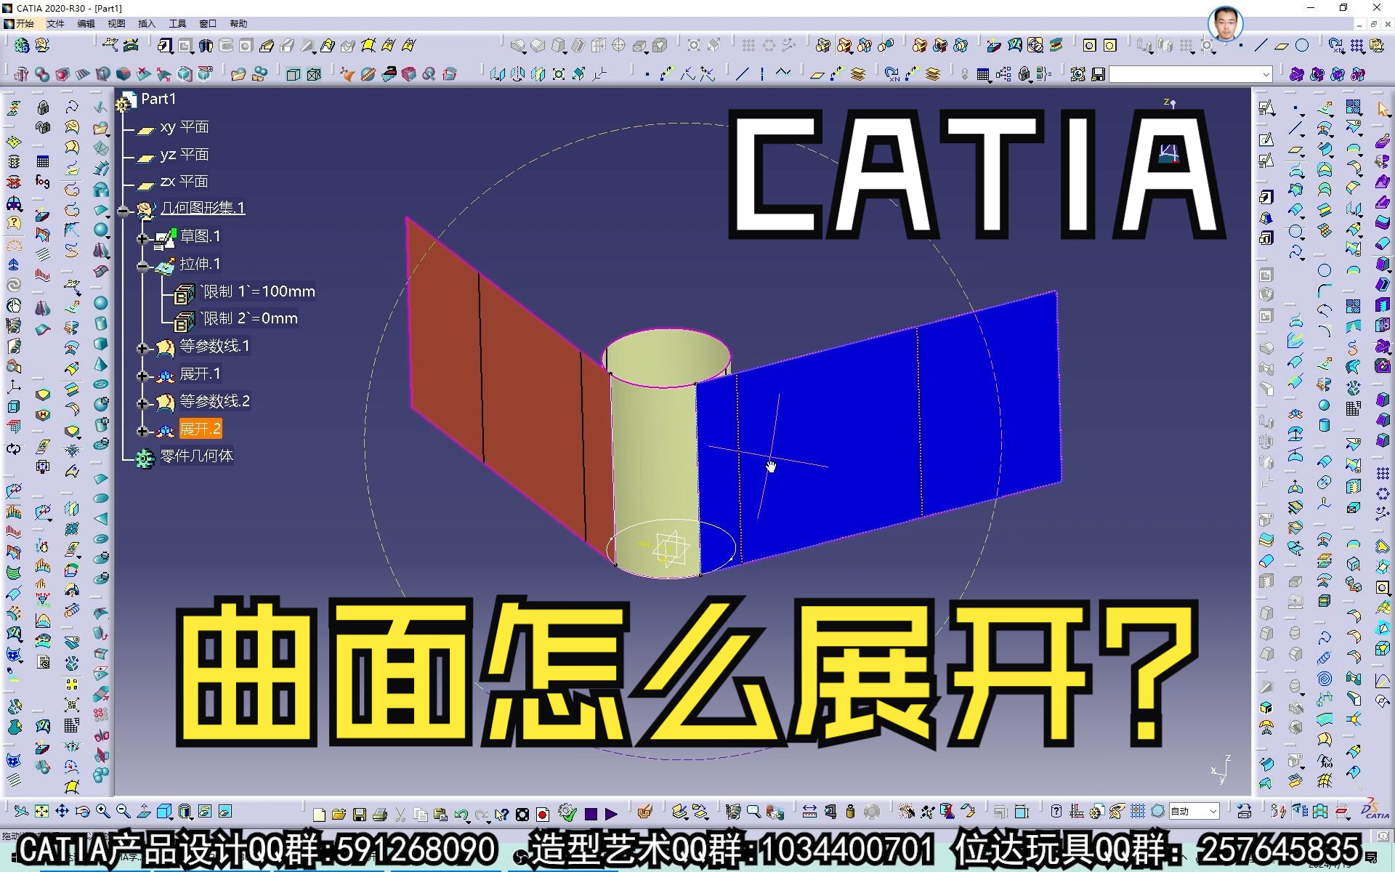Click the Save floppy disk icon
This screenshot has width=1395, height=872.
pos(359,814)
